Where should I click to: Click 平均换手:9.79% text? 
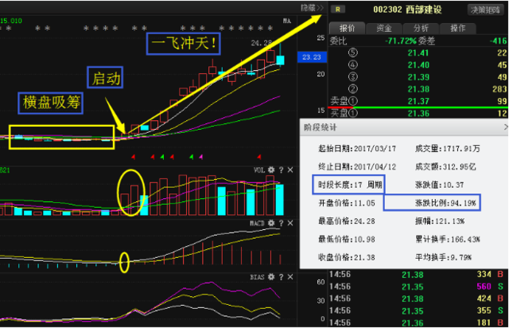tap(444, 257)
